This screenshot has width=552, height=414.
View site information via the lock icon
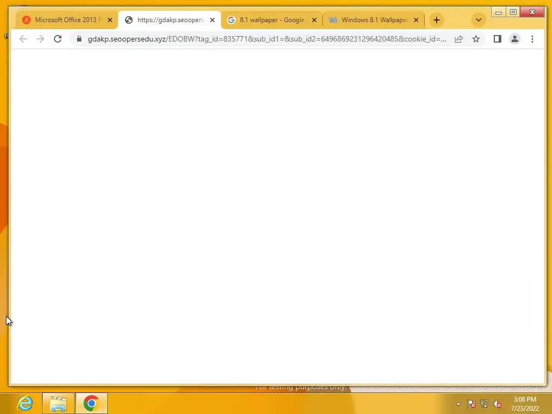79,39
